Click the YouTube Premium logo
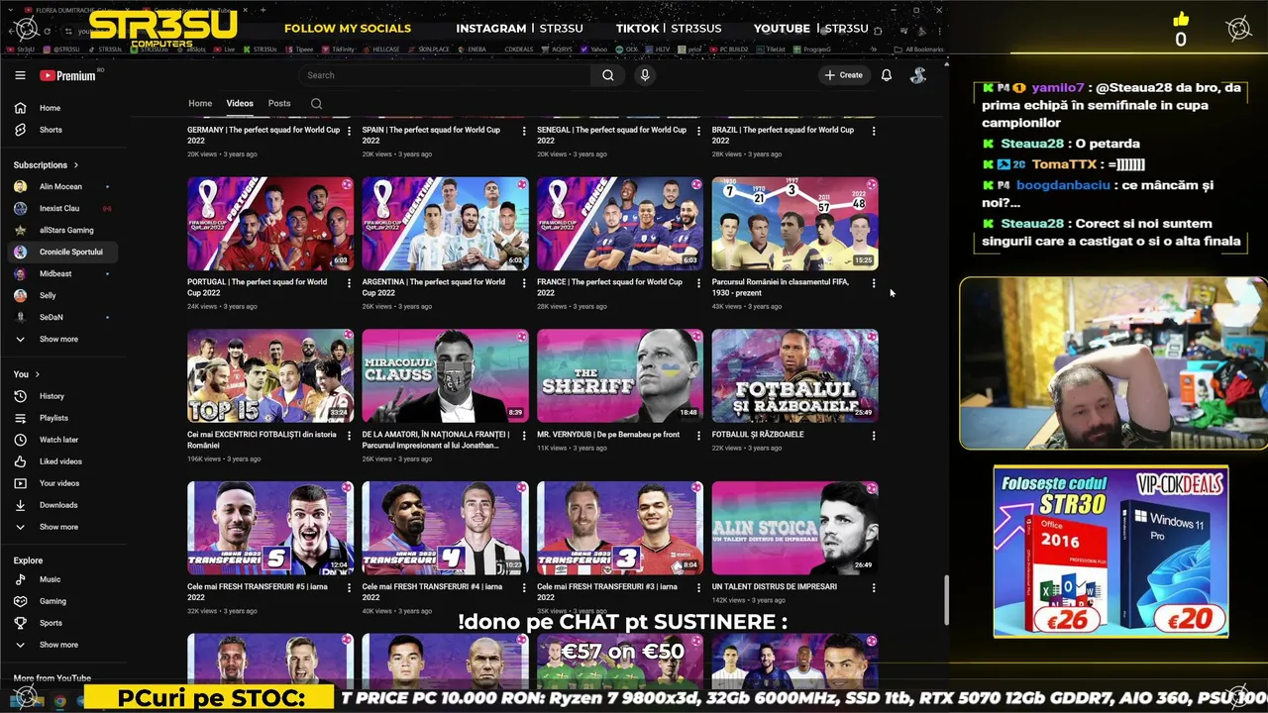The image size is (1268, 713). (x=68, y=75)
